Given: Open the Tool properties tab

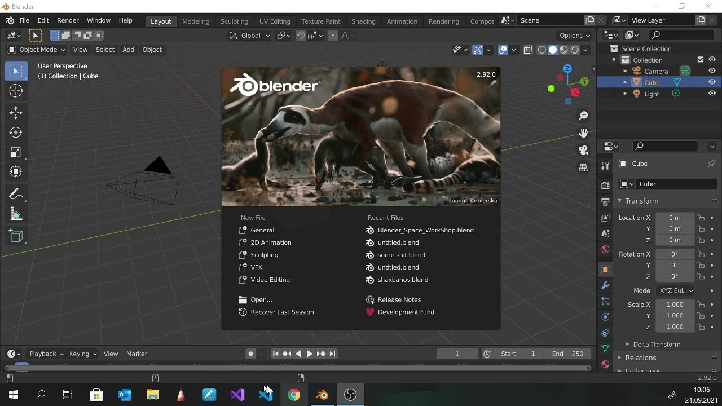Looking at the screenshot, I should [605, 166].
